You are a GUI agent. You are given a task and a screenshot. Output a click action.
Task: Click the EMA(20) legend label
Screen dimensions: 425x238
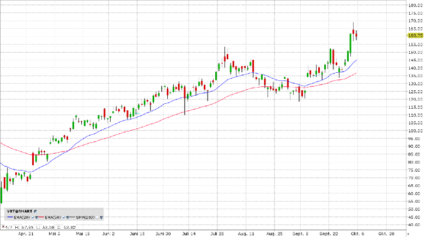pyautogui.click(x=22, y=217)
